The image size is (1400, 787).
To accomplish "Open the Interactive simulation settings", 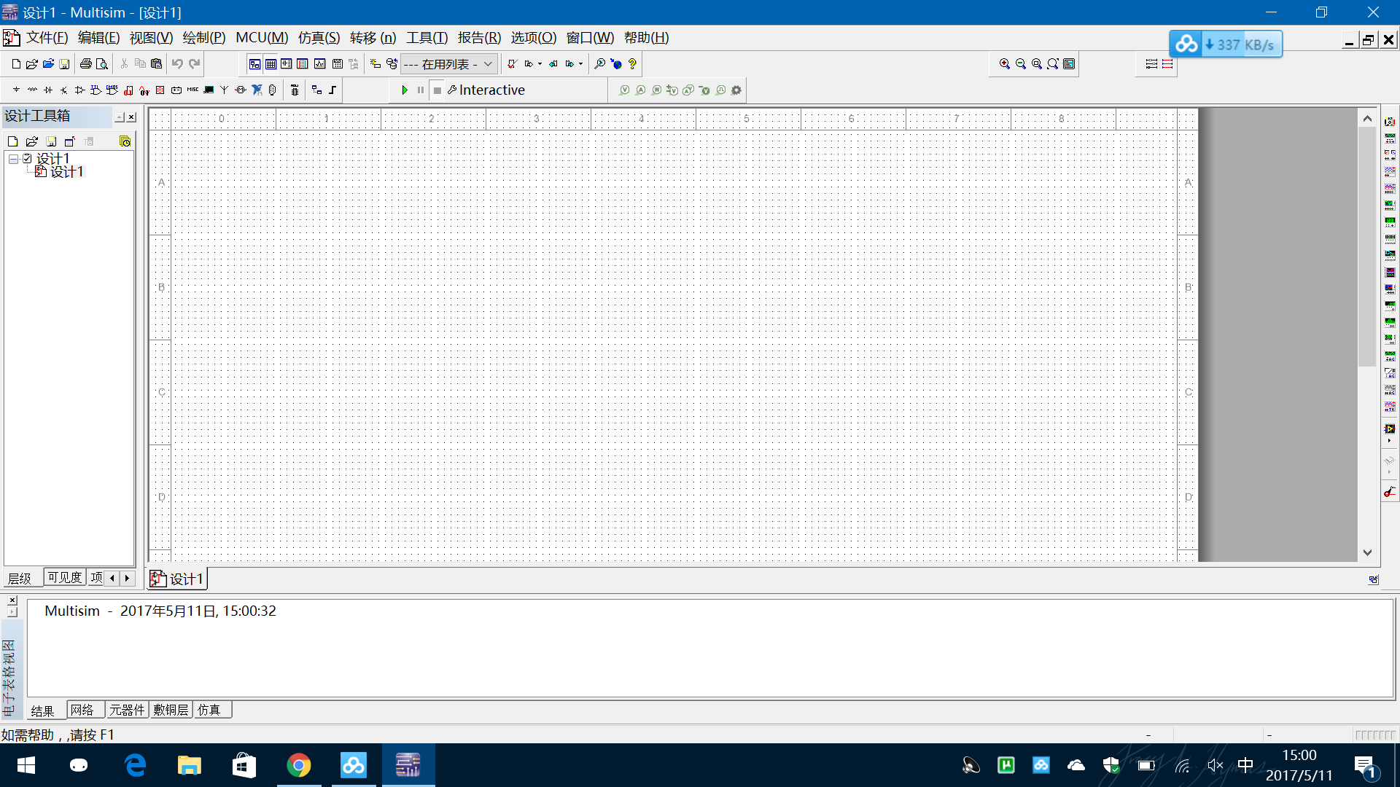I will [x=486, y=90].
